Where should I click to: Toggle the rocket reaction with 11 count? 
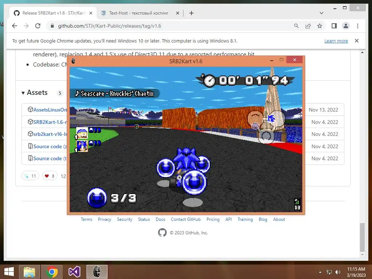pyautogui.click(x=31, y=176)
